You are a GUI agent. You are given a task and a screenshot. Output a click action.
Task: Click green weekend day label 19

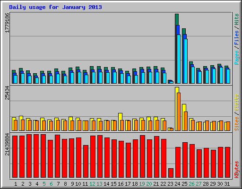142,184
